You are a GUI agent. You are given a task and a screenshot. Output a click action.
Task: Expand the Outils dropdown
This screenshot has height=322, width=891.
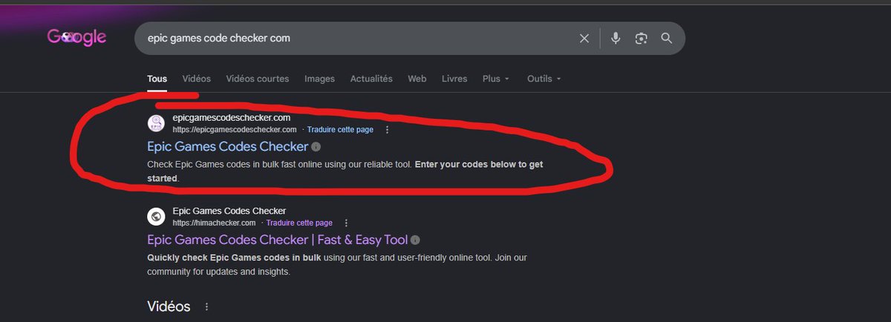(544, 79)
